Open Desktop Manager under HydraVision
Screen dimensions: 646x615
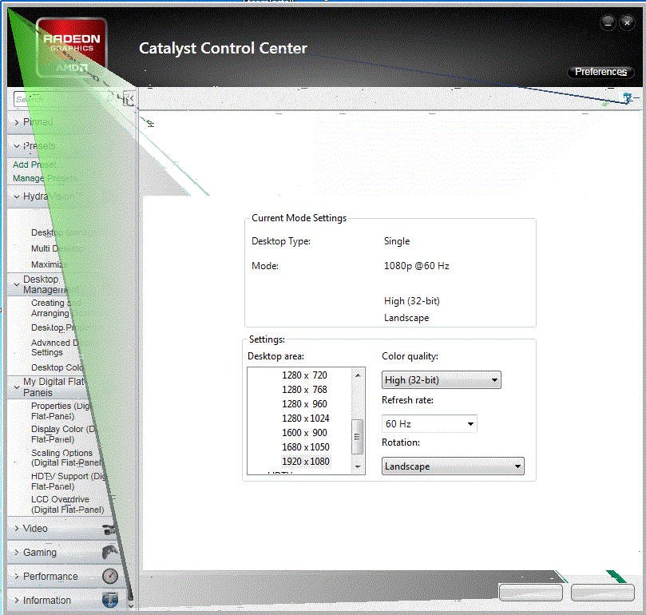(x=64, y=232)
